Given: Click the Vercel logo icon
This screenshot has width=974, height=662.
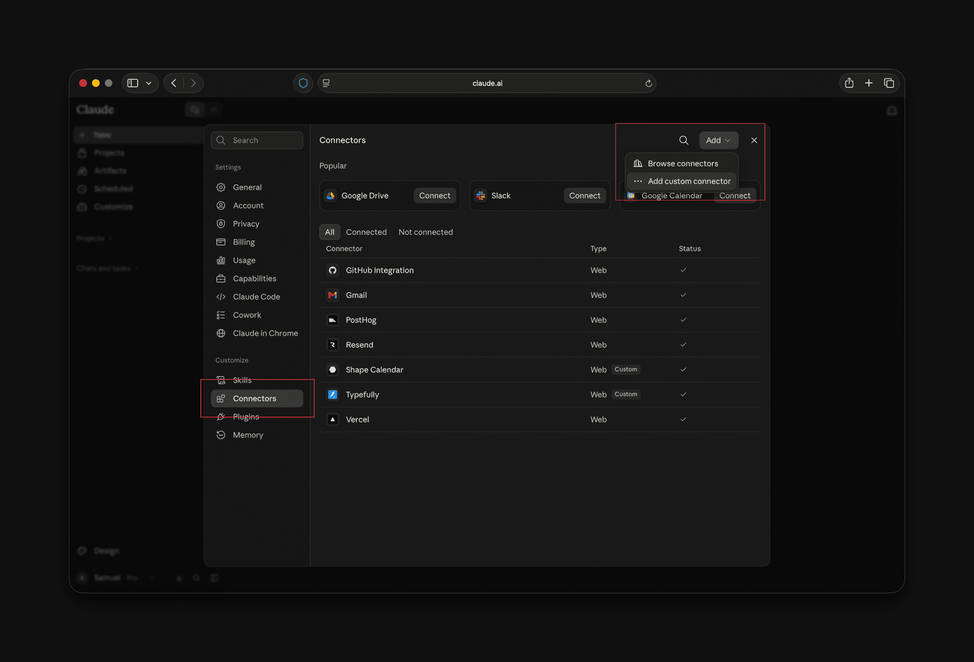Looking at the screenshot, I should pos(333,419).
